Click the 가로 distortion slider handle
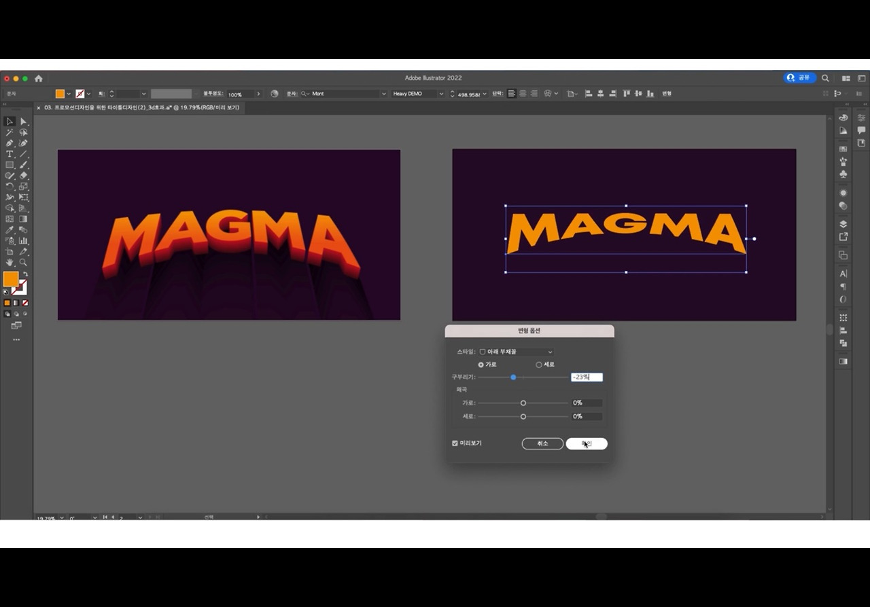Image resolution: width=870 pixels, height=607 pixels. pos(523,403)
